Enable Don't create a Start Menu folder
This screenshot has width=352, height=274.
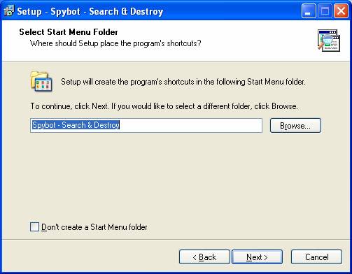click(34, 226)
